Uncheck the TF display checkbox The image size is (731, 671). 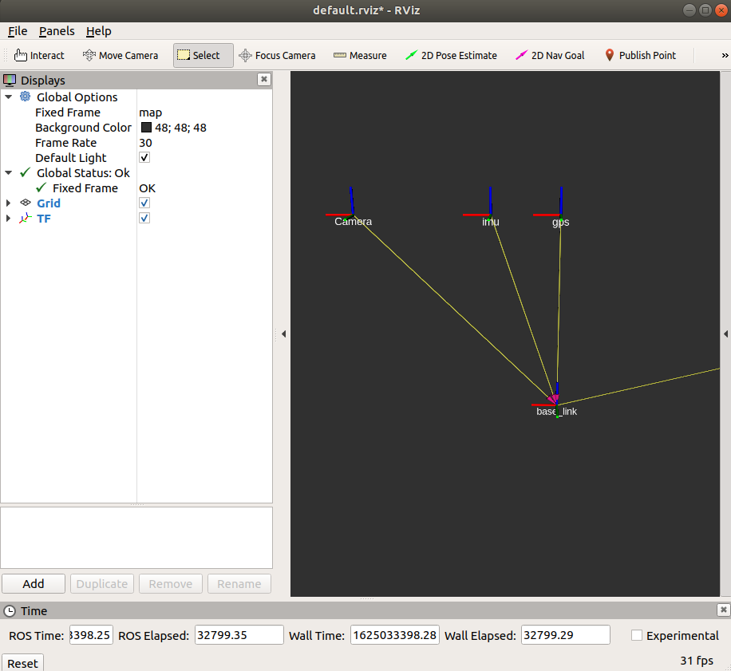[144, 219]
